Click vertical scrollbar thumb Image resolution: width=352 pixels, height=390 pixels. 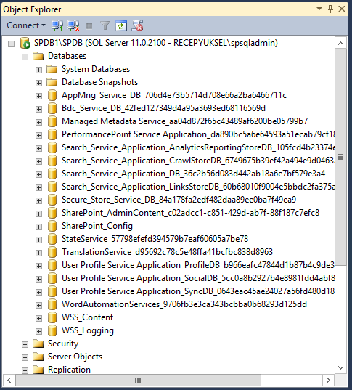click(x=340, y=157)
